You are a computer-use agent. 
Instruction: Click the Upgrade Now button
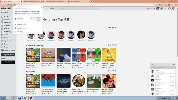click(8, 55)
